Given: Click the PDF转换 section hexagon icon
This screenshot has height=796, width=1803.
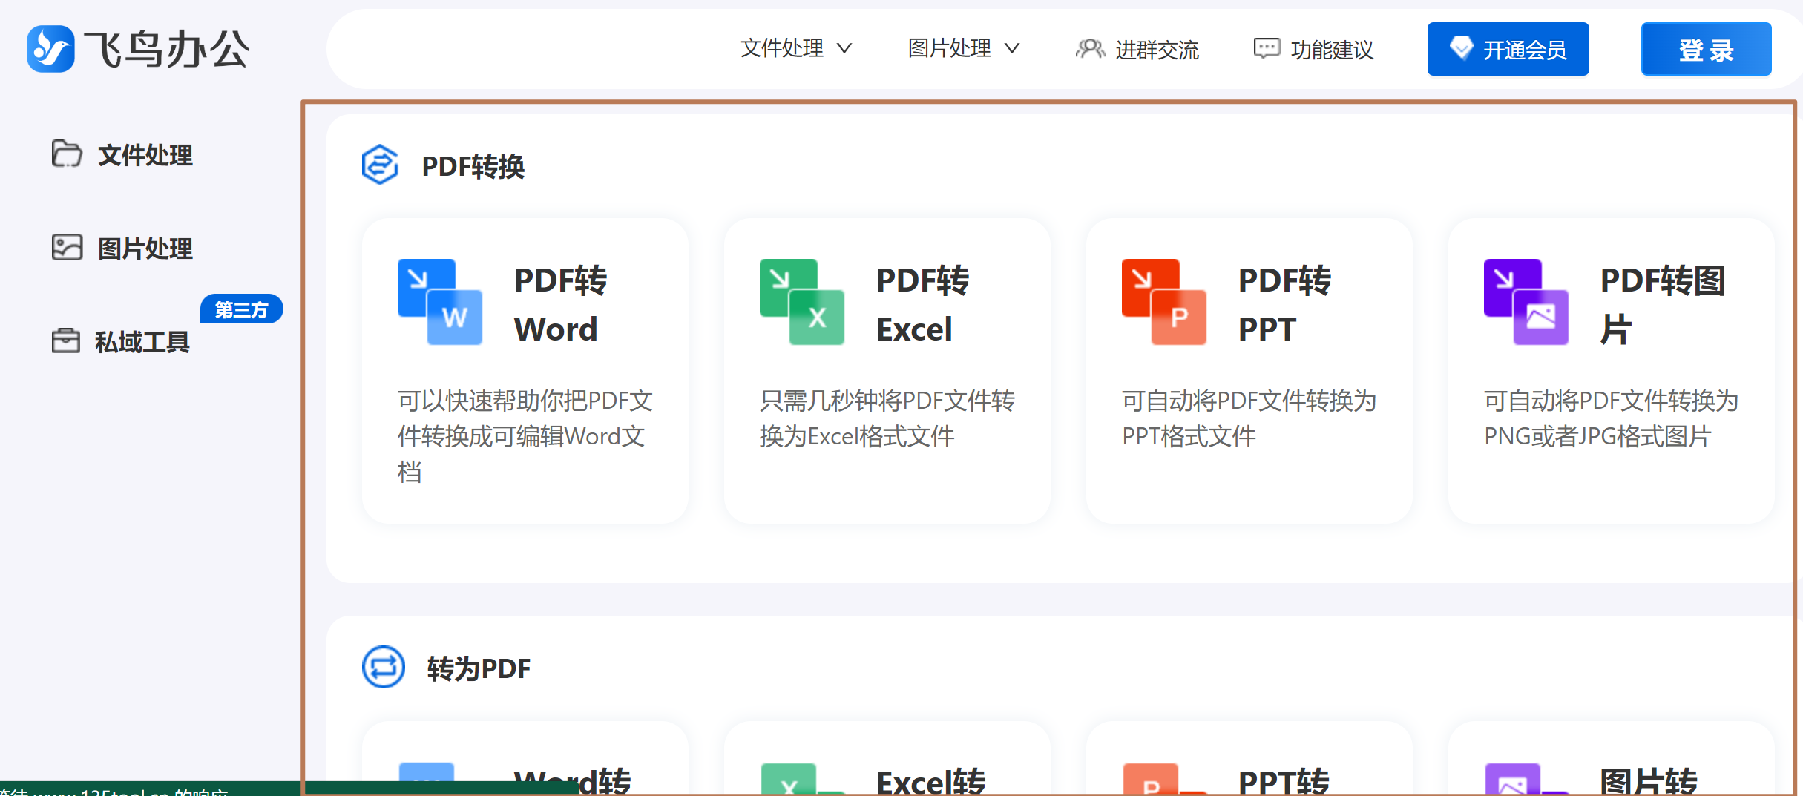Looking at the screenshot, I should pyautogui.click(x=379, y=166).
